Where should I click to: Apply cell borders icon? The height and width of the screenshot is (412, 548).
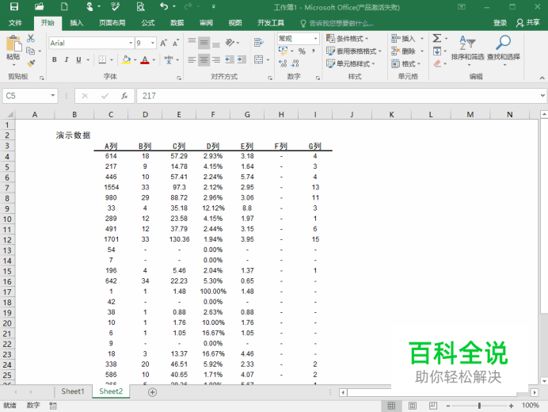coord(102,59)
